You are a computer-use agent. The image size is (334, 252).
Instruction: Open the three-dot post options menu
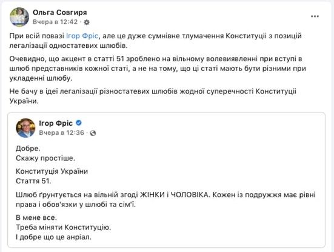pos(315,16)
